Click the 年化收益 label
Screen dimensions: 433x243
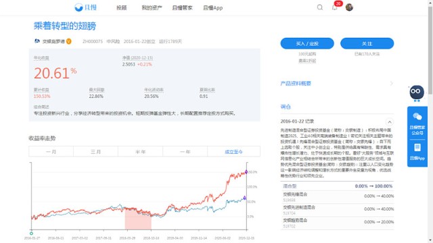click(x=41, y=58)
